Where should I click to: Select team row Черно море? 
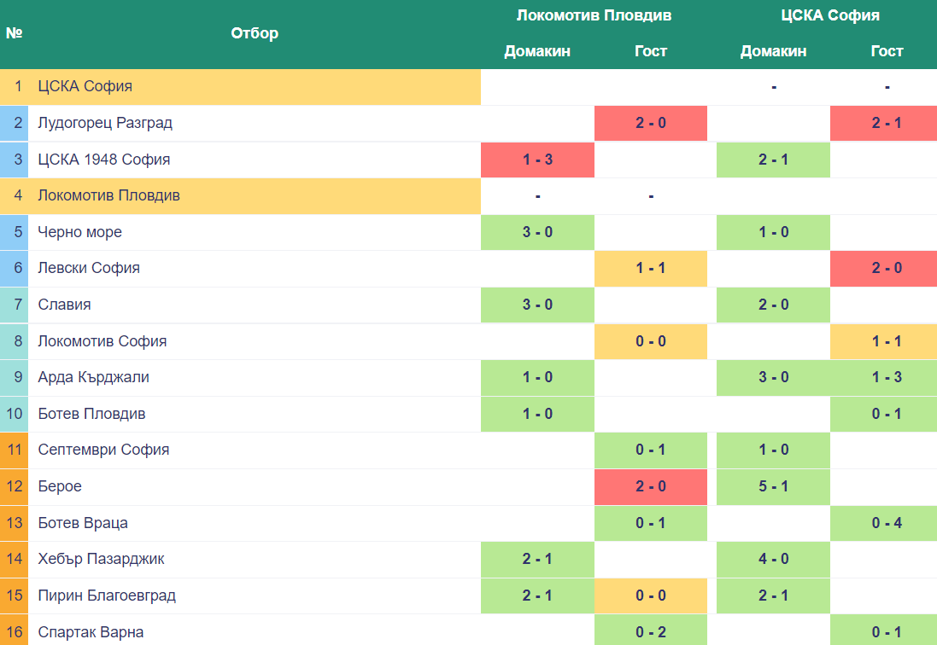click(x=468, y=233)
